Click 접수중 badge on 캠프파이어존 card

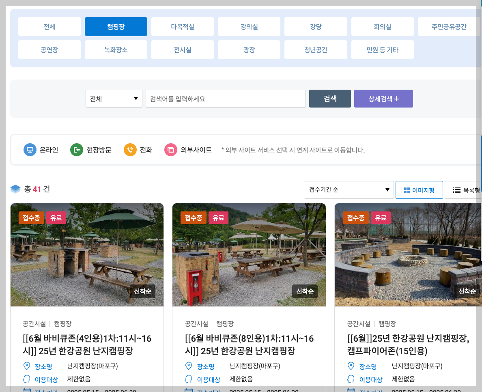pos(356,218)
